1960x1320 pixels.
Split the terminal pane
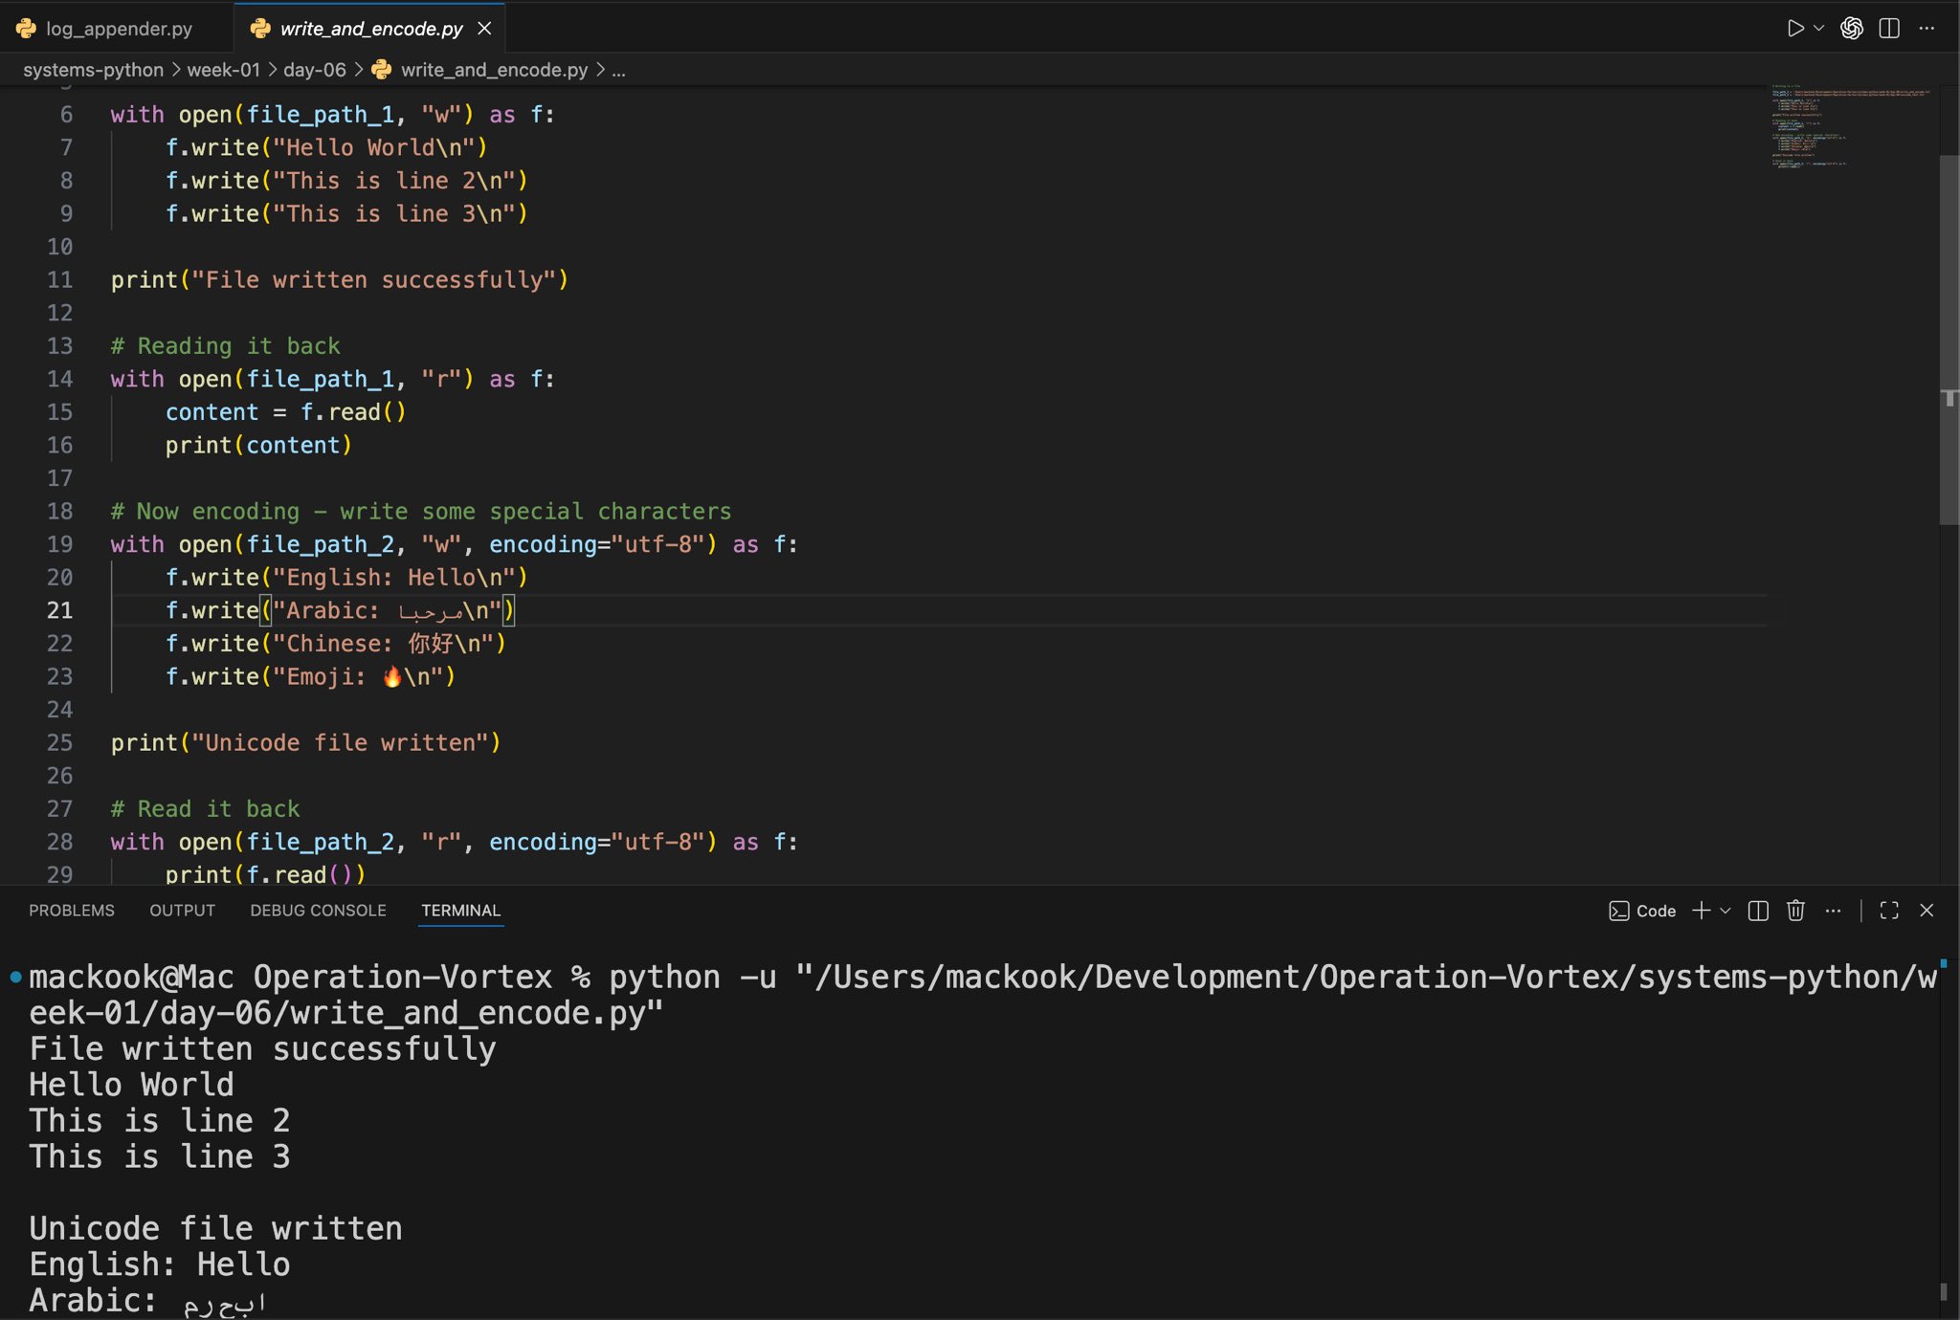[1758, 911]
